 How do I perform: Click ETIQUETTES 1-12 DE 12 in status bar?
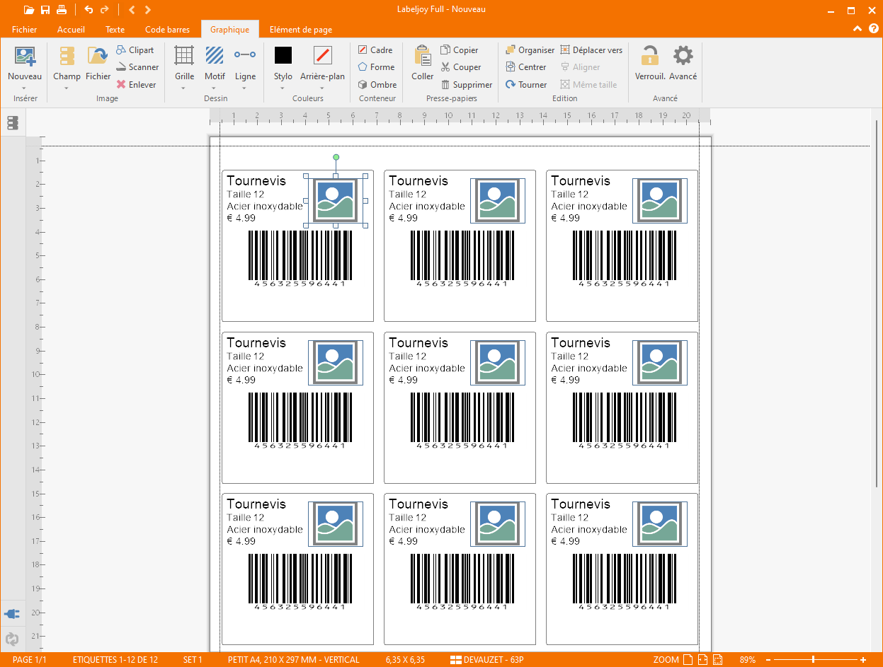coord(115,660)
